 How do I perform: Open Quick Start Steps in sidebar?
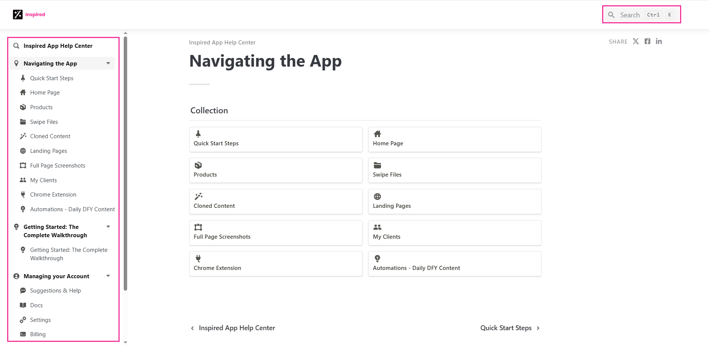[x=52, y=78]
